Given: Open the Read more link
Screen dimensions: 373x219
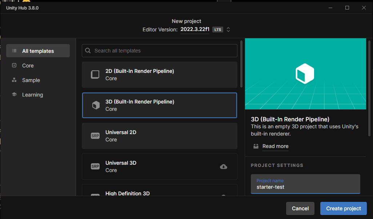Looking at the screenshot, I should [x=275, y=146].
